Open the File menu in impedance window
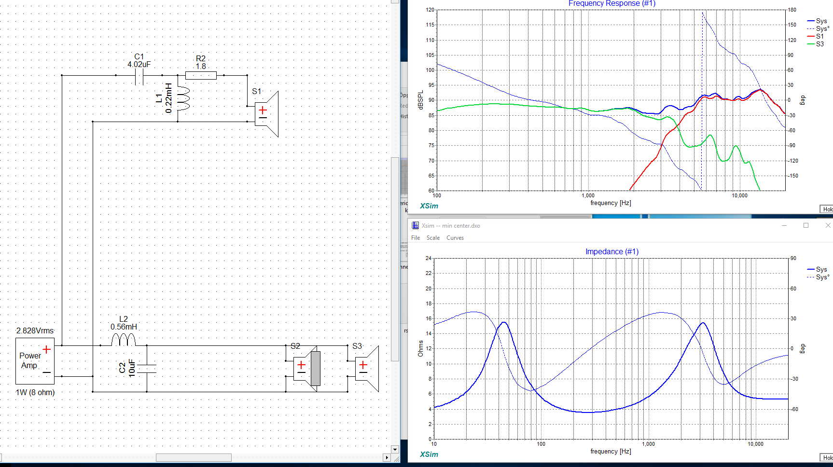 (416, 238)
